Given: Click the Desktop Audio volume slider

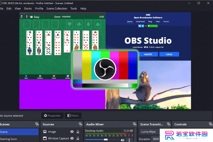Looking at the screenshot, I should (102, 140).
